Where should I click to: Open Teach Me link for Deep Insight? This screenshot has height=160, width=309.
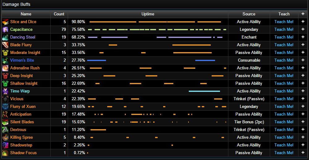pos(284,76)
